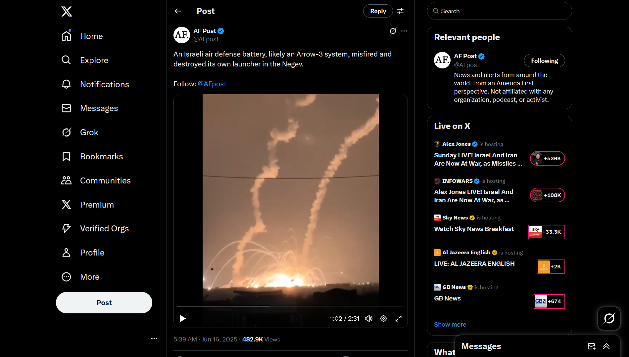The image size is (629, 357).
Task: Play the paused video
Action: (183, 318)
